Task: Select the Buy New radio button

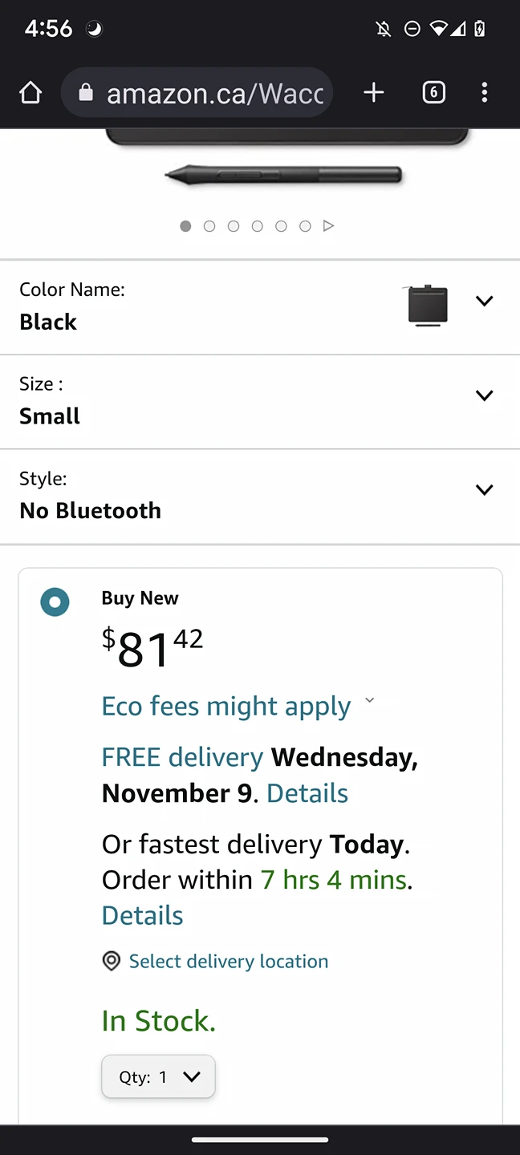Action: coord(55,602)
